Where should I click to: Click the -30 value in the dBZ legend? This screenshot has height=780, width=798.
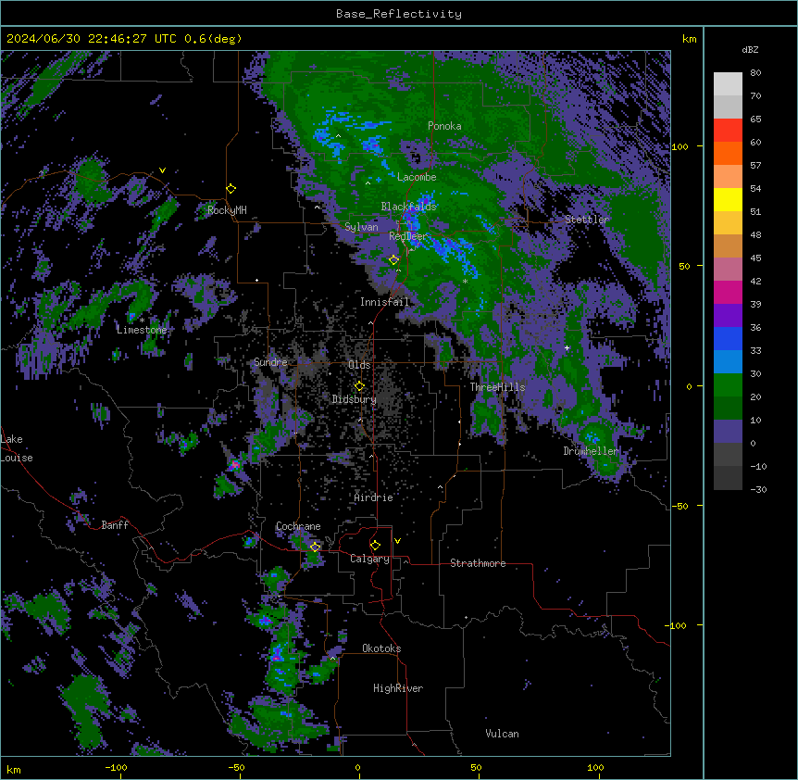[758, 490]
